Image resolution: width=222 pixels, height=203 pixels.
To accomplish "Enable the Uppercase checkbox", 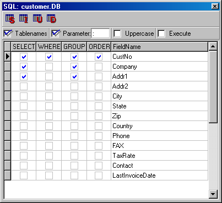I will click(x=117, y=34).
